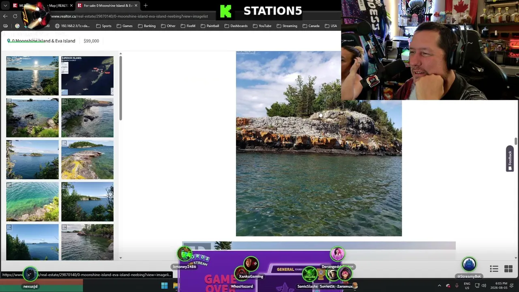The height and width of the screenshot is (292, 519).
Task: Open the Superior Islands map thumbnail
Action: tap(88, 76)
